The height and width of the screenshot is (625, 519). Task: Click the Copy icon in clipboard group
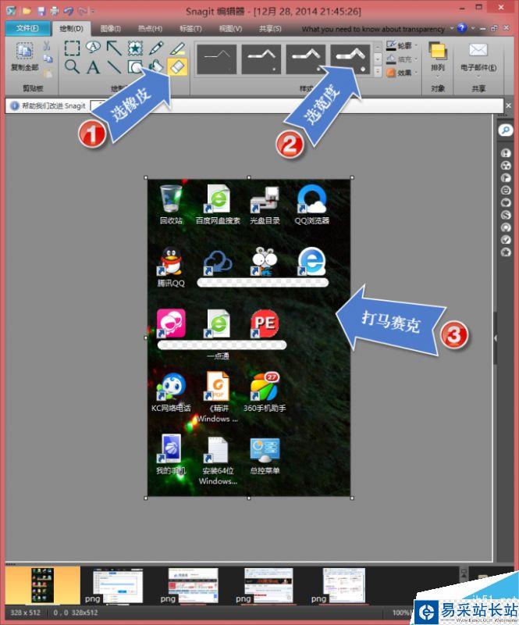(48, 59)
